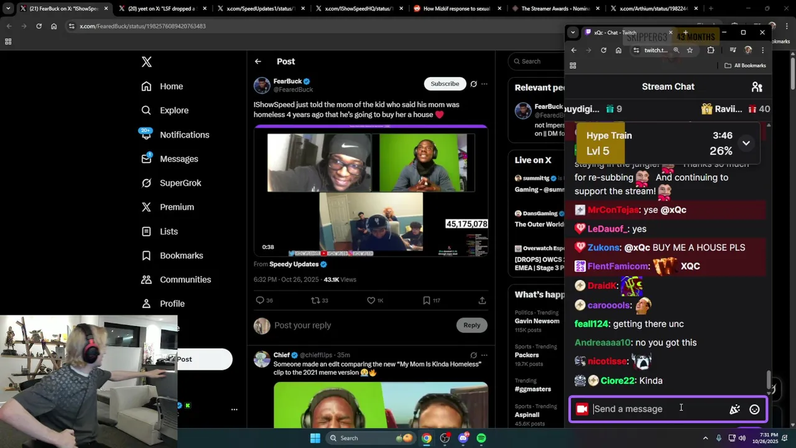Click Grok icon on FearBuck's post

[473, 84]
